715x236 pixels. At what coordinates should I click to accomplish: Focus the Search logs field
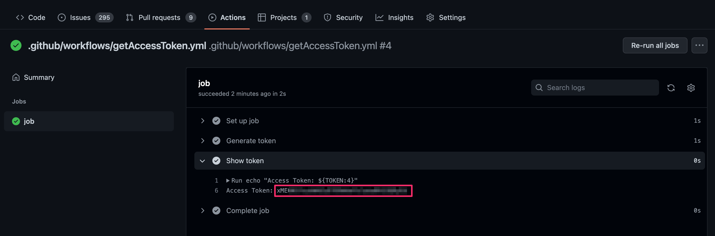(595, 88)
